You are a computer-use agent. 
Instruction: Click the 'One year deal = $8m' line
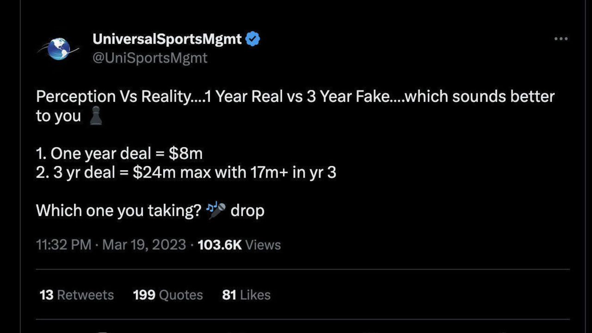pyautogui.click(x=119, y=154)
